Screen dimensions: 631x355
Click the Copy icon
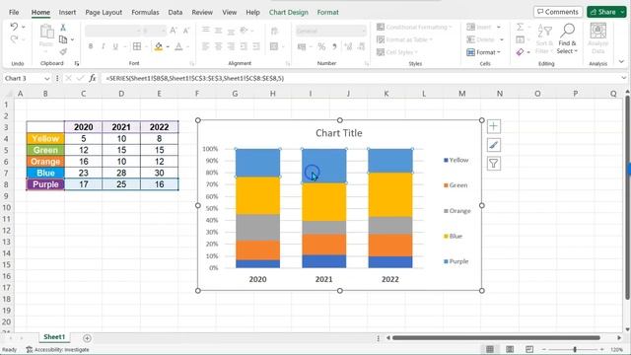63,39
